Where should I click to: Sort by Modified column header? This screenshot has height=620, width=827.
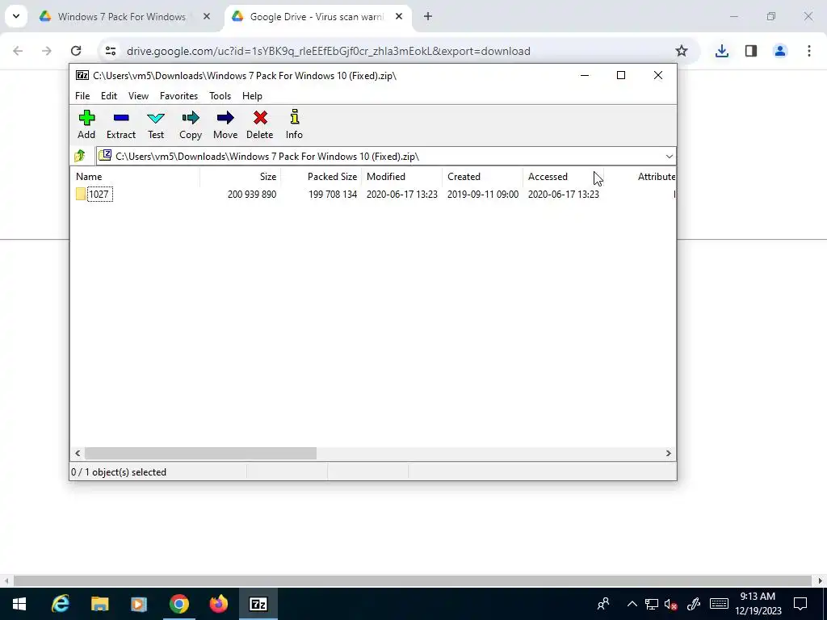(x=401, y=177)
